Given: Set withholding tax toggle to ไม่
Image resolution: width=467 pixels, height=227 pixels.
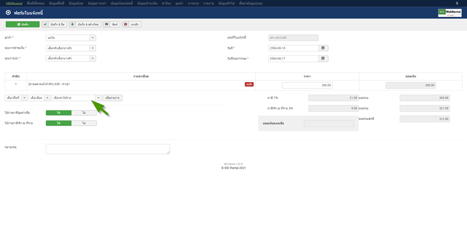Looking at the screenshot, I should point(84,123).
